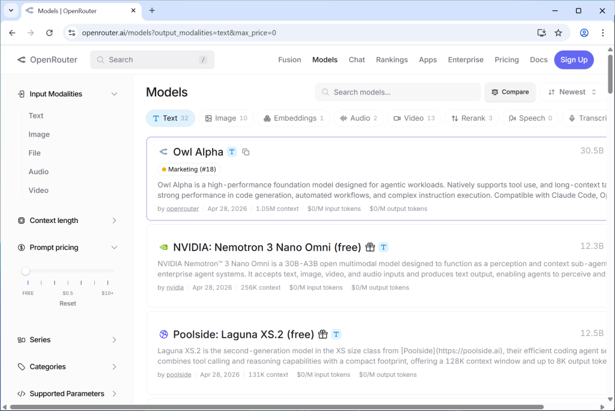Select Audio input modality filter

38,171
